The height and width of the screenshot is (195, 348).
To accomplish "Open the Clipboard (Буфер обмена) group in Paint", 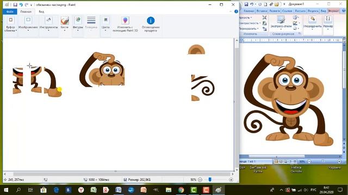I will 10,24.
